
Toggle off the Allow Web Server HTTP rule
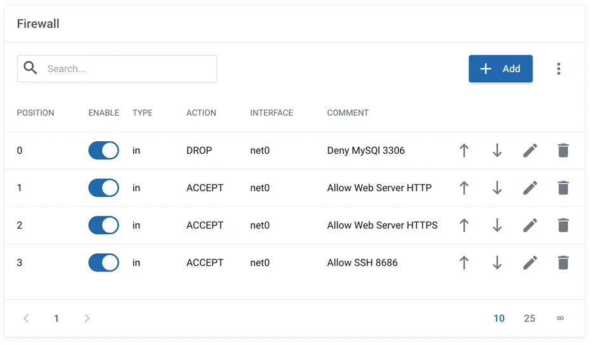(103, 188)
